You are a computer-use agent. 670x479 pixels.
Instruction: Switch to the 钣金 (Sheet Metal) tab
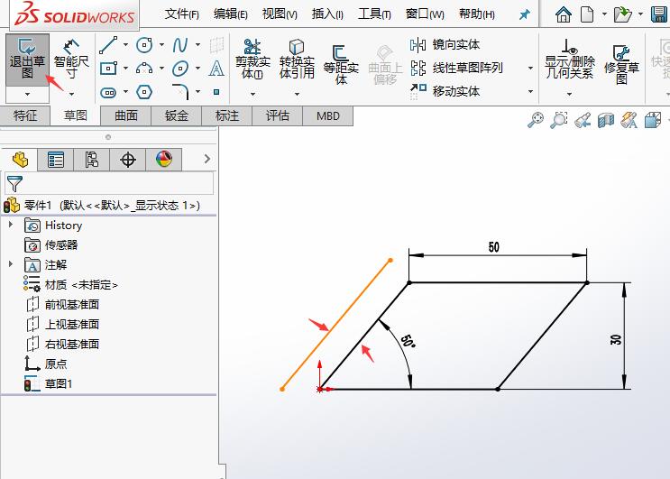coord(177,115)
